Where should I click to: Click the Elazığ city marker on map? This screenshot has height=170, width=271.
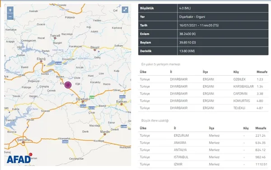41,61
